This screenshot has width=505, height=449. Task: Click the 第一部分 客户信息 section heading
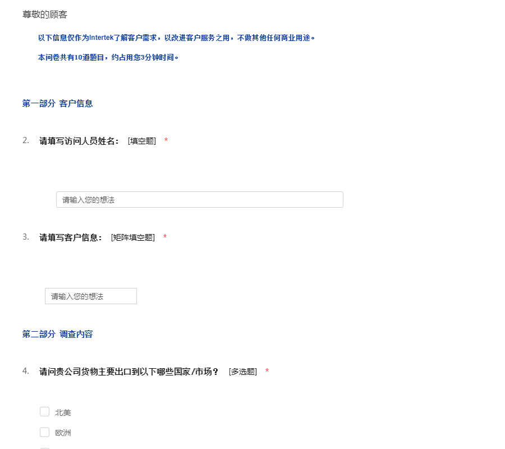point(57,103)
